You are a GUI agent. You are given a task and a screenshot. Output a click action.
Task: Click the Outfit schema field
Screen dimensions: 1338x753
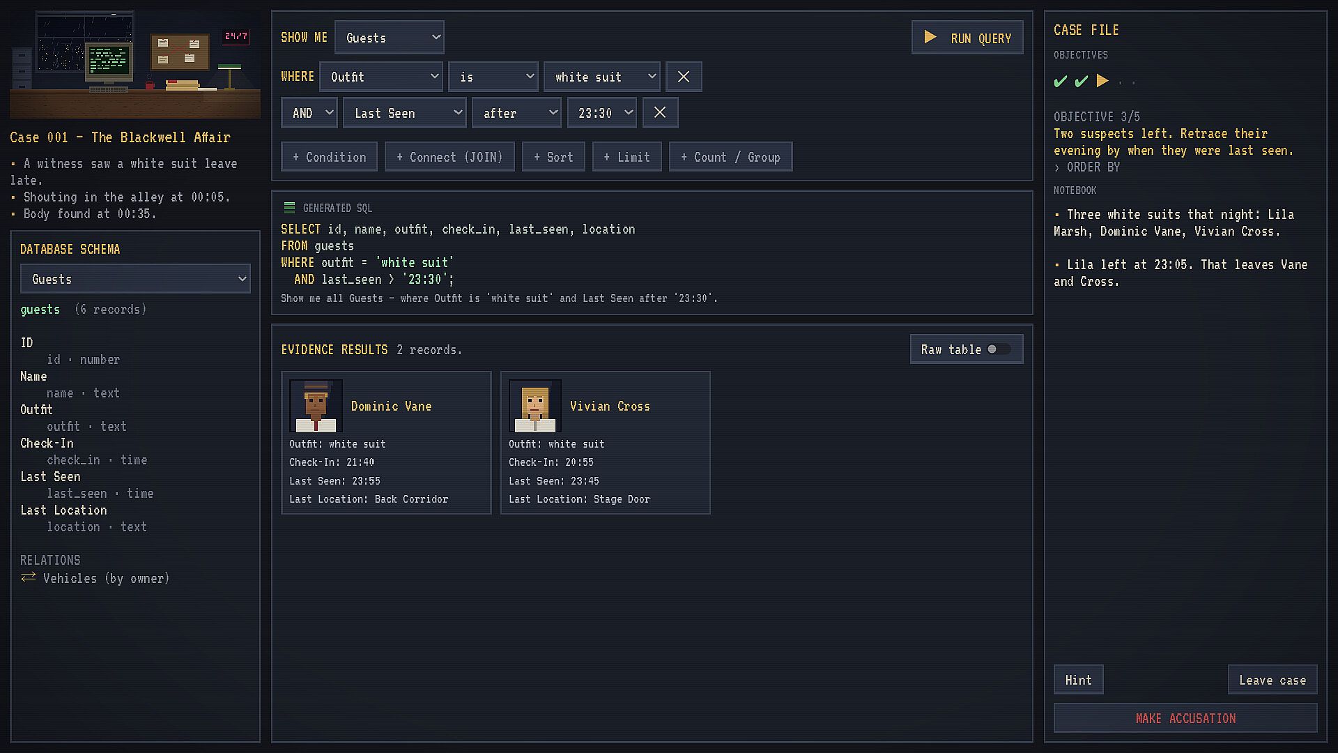pyautogui.click(x=36, y=410)
